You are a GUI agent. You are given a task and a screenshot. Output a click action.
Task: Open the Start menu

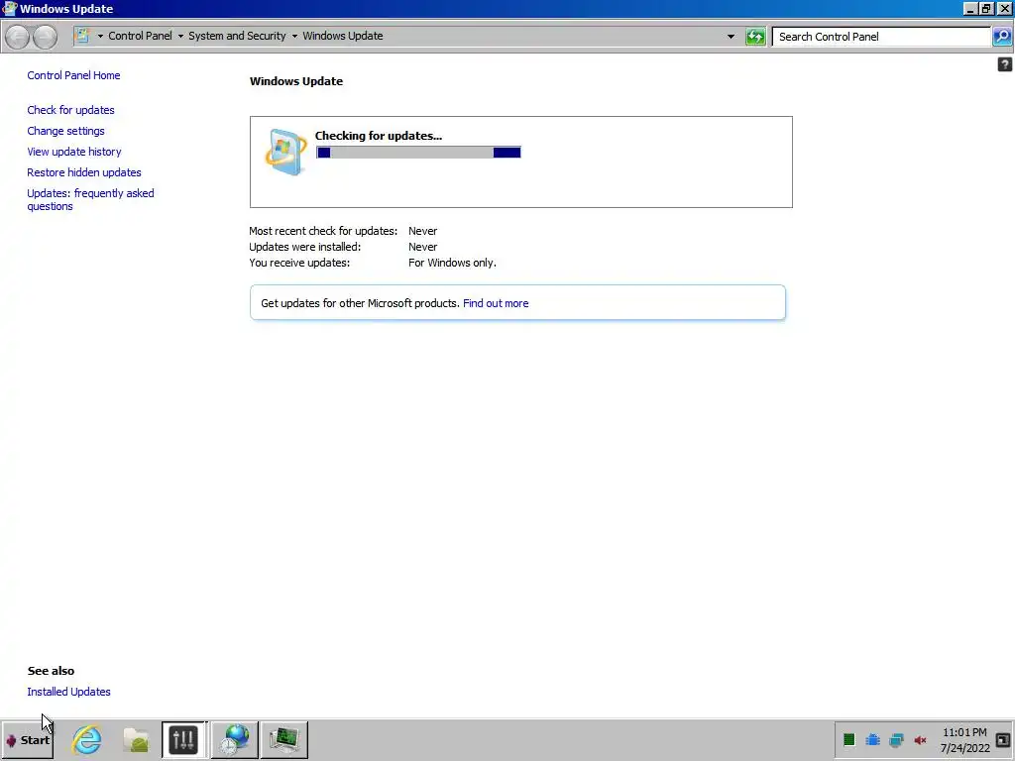(27, 739)
